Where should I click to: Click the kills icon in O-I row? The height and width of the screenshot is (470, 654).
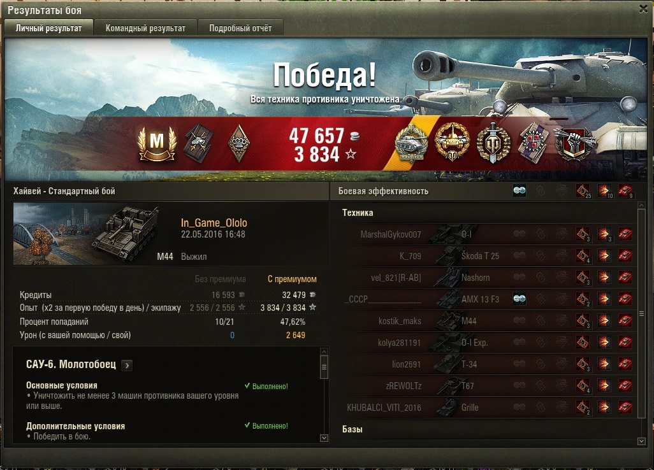pyautogui.click(x=625, y=234)
